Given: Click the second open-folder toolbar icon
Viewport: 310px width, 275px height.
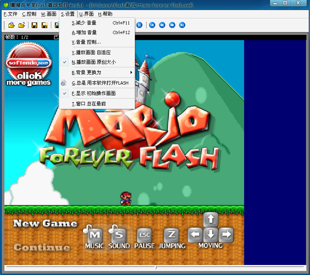Looking at the screenshot, I should point(22,25).
